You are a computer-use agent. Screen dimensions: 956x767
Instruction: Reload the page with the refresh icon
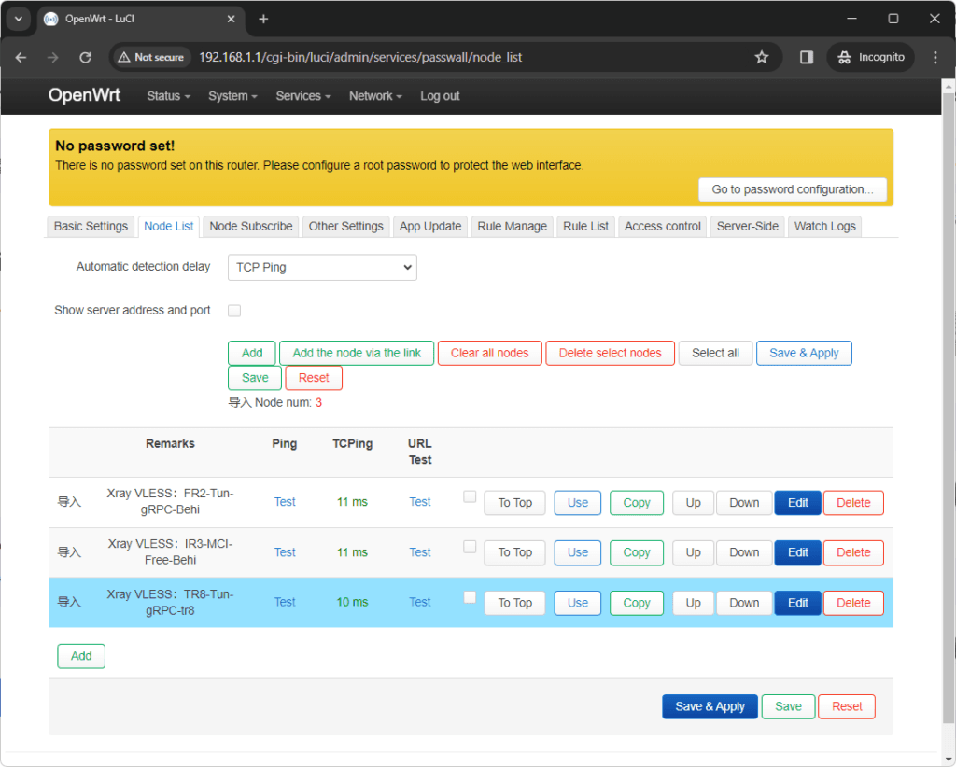(85, 57)
